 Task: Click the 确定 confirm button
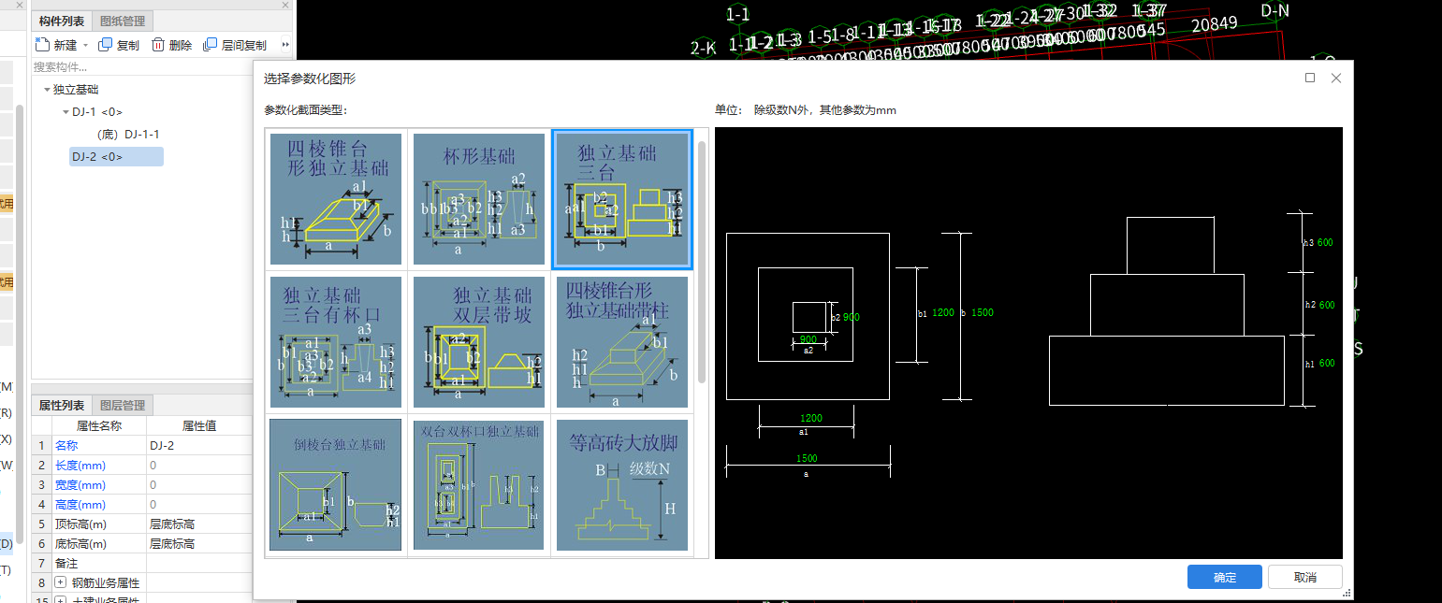(1225, 577)
